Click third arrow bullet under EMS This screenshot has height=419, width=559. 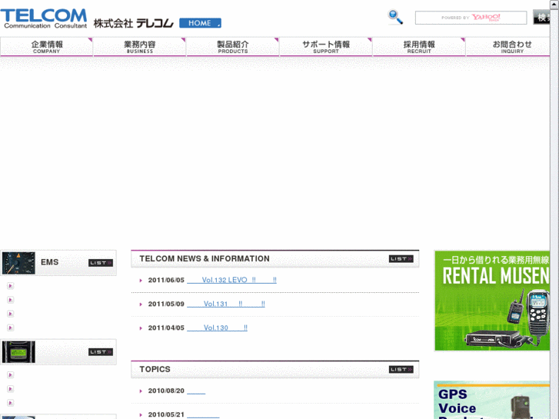click(10, 314)
